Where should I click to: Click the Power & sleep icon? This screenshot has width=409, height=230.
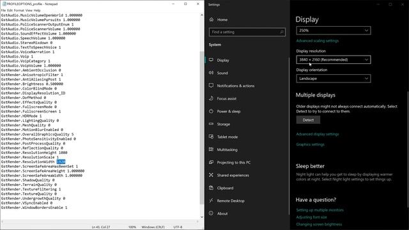point(211,111)
